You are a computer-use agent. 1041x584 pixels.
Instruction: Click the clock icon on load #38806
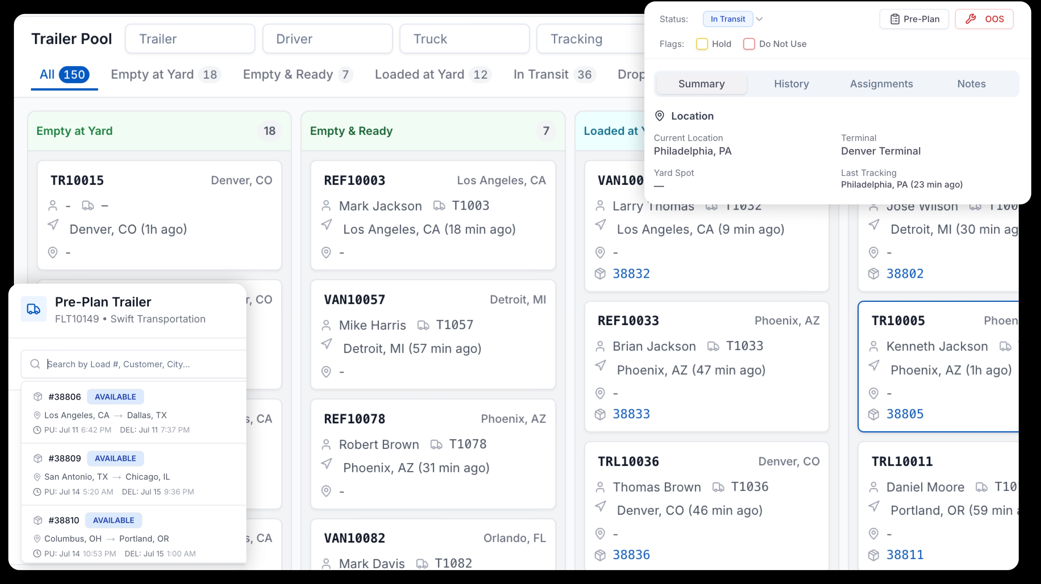(x=37, y=430)
